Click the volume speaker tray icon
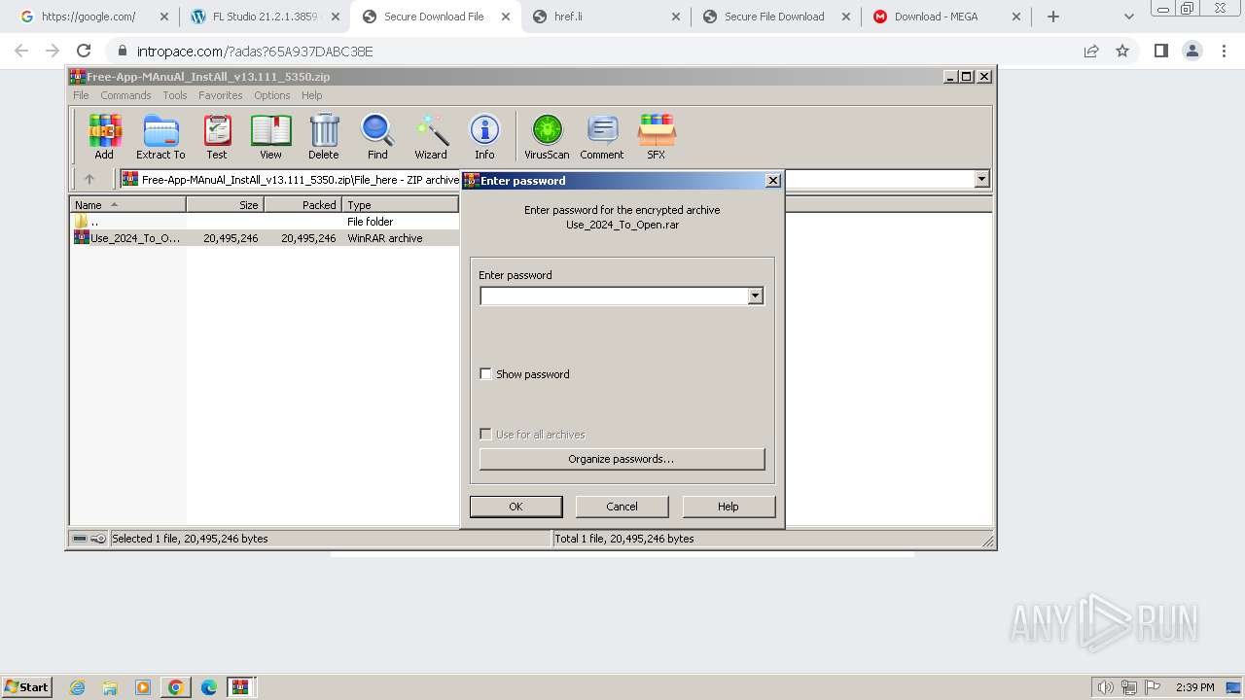 (x=1106, y=687)
